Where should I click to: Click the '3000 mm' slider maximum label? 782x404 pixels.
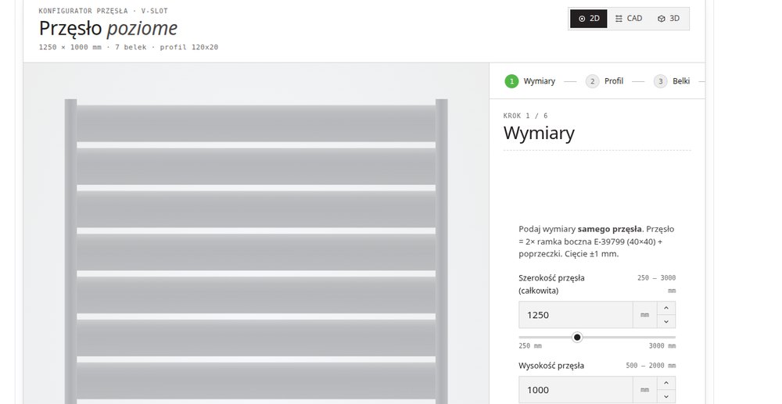[x=662, y=345]
